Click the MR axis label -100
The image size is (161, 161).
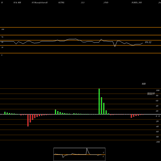click(158, 142)
